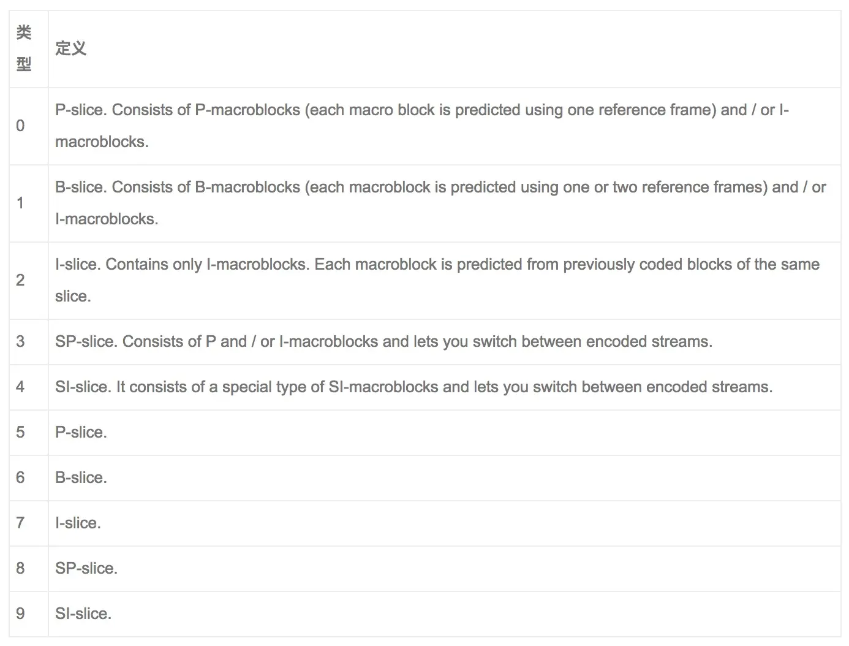Click the 定义 column header

pyautogui.click(x=70, y=48)
